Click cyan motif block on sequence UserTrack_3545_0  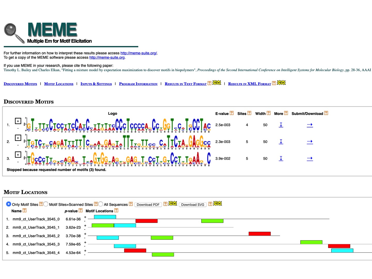point(105,217)
